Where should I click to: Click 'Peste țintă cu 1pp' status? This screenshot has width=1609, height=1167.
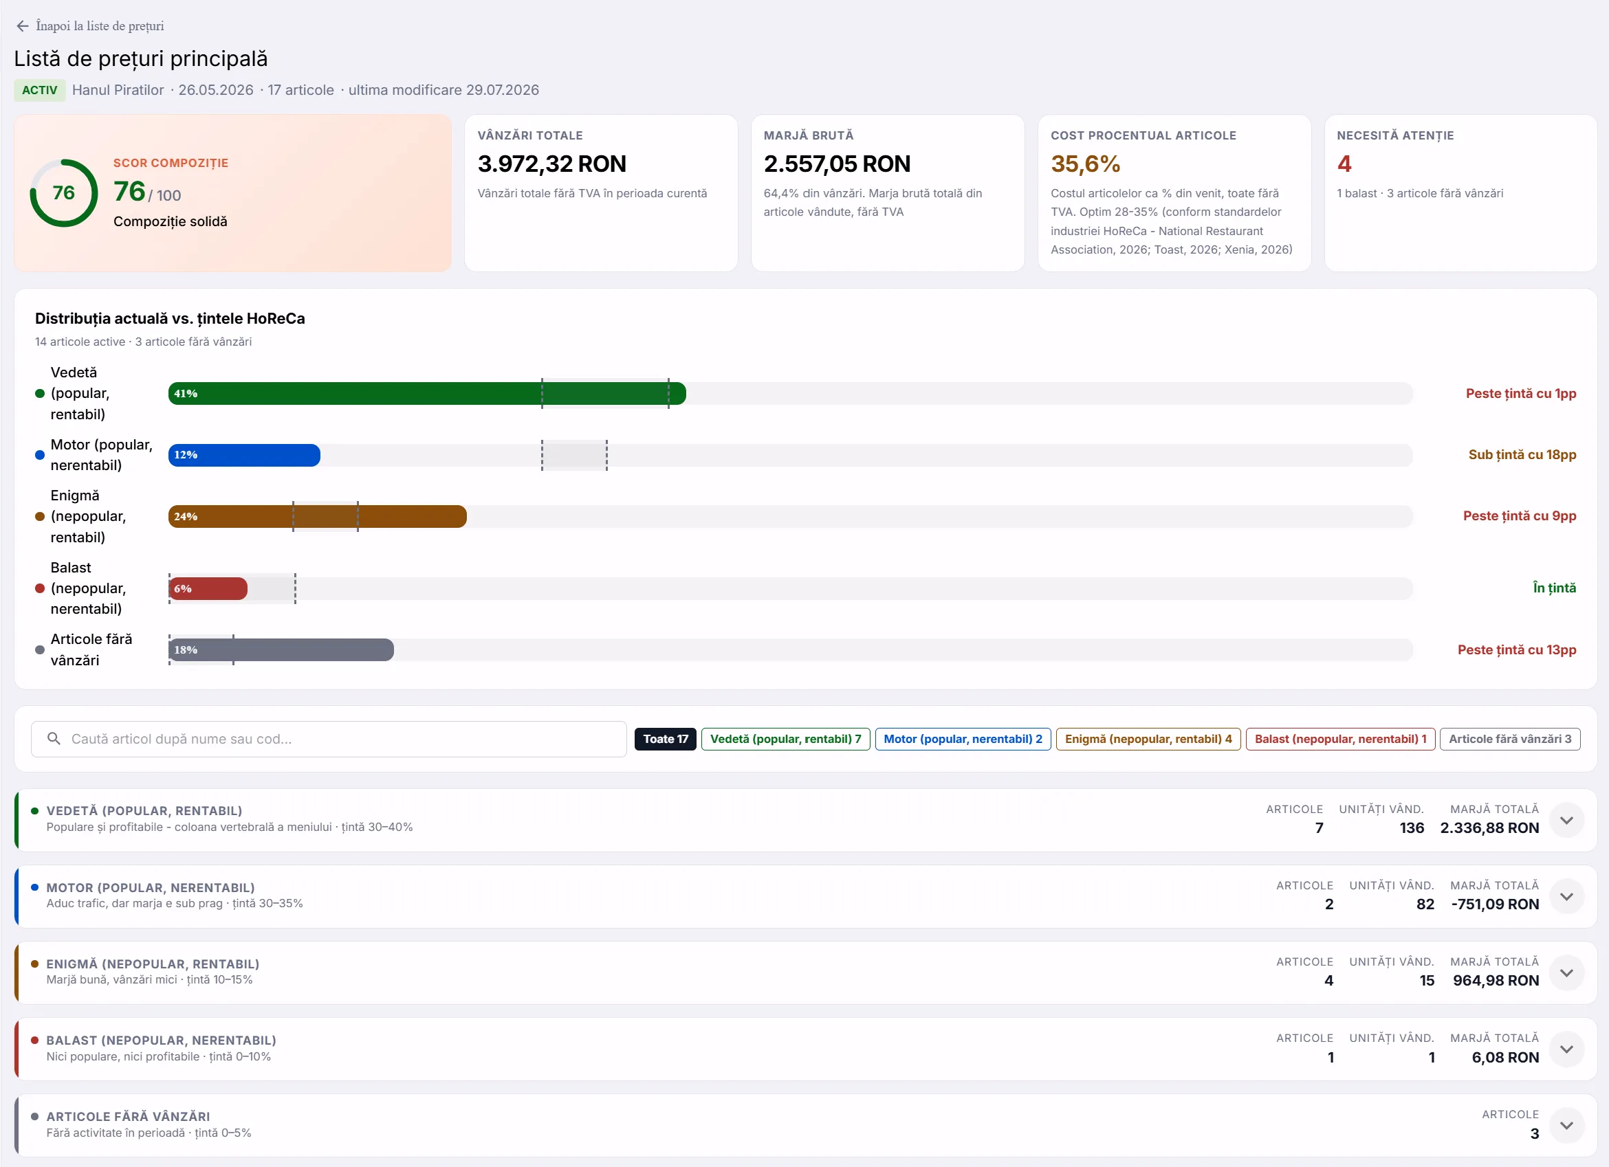1521,394
